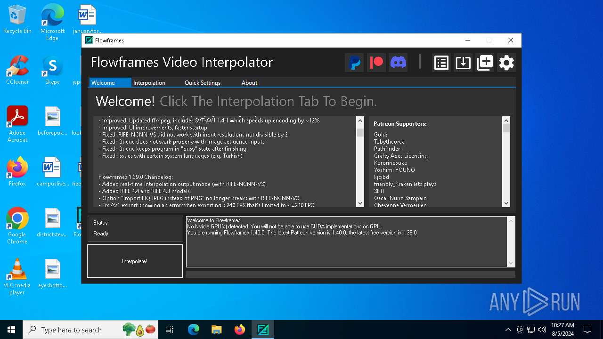Click changelog scrollbar down arrow
The height and width of the screenshot is (339, 603).
point(360,203)
